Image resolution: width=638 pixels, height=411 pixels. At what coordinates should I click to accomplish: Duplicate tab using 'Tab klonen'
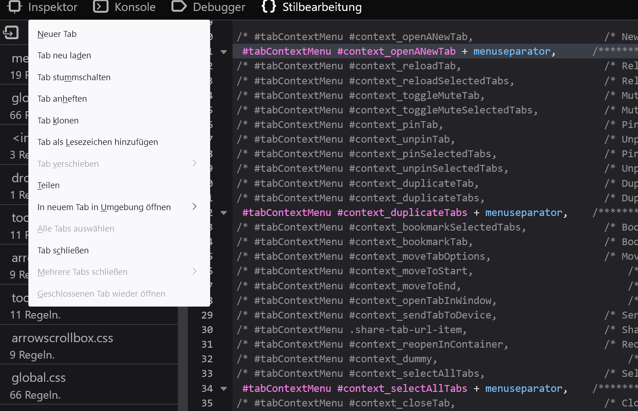pos(58,121)
